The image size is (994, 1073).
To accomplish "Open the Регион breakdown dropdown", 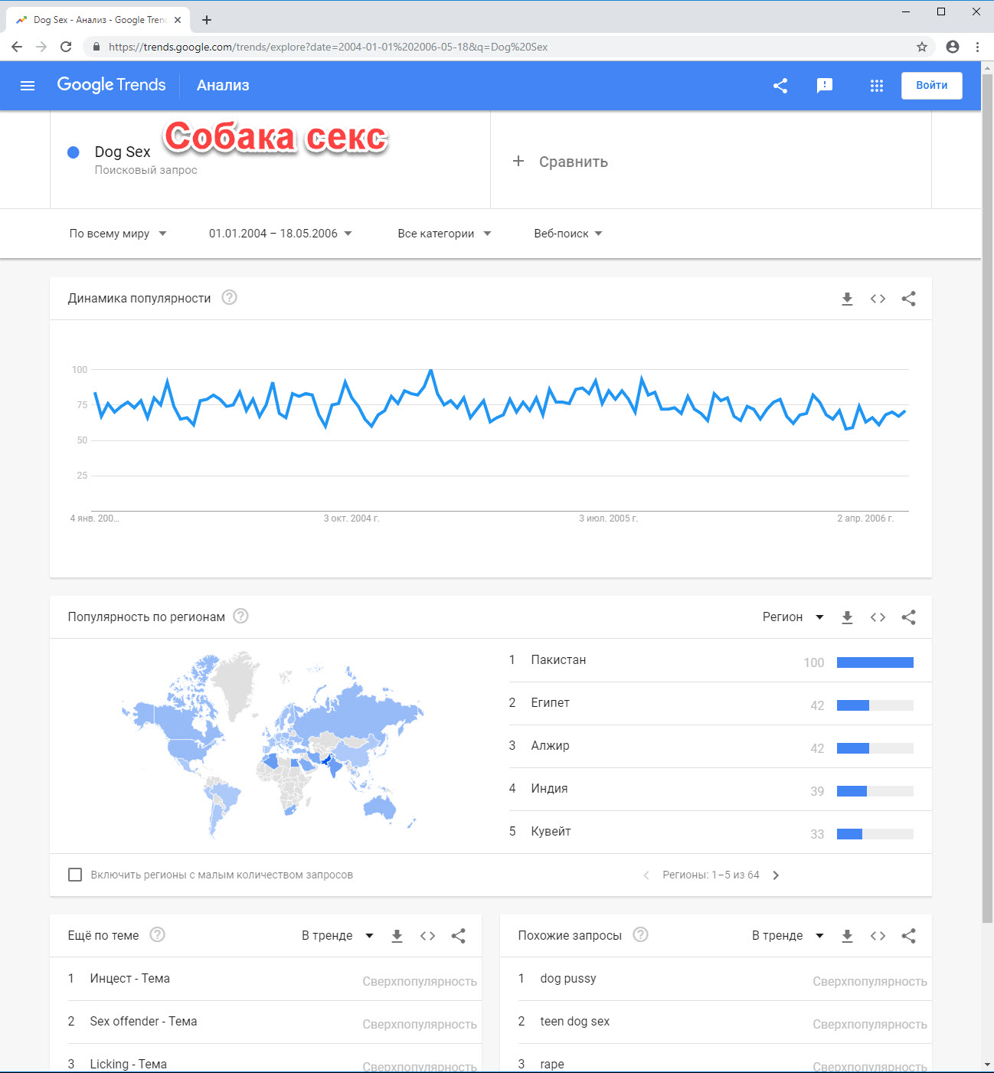I will point(793,617).
